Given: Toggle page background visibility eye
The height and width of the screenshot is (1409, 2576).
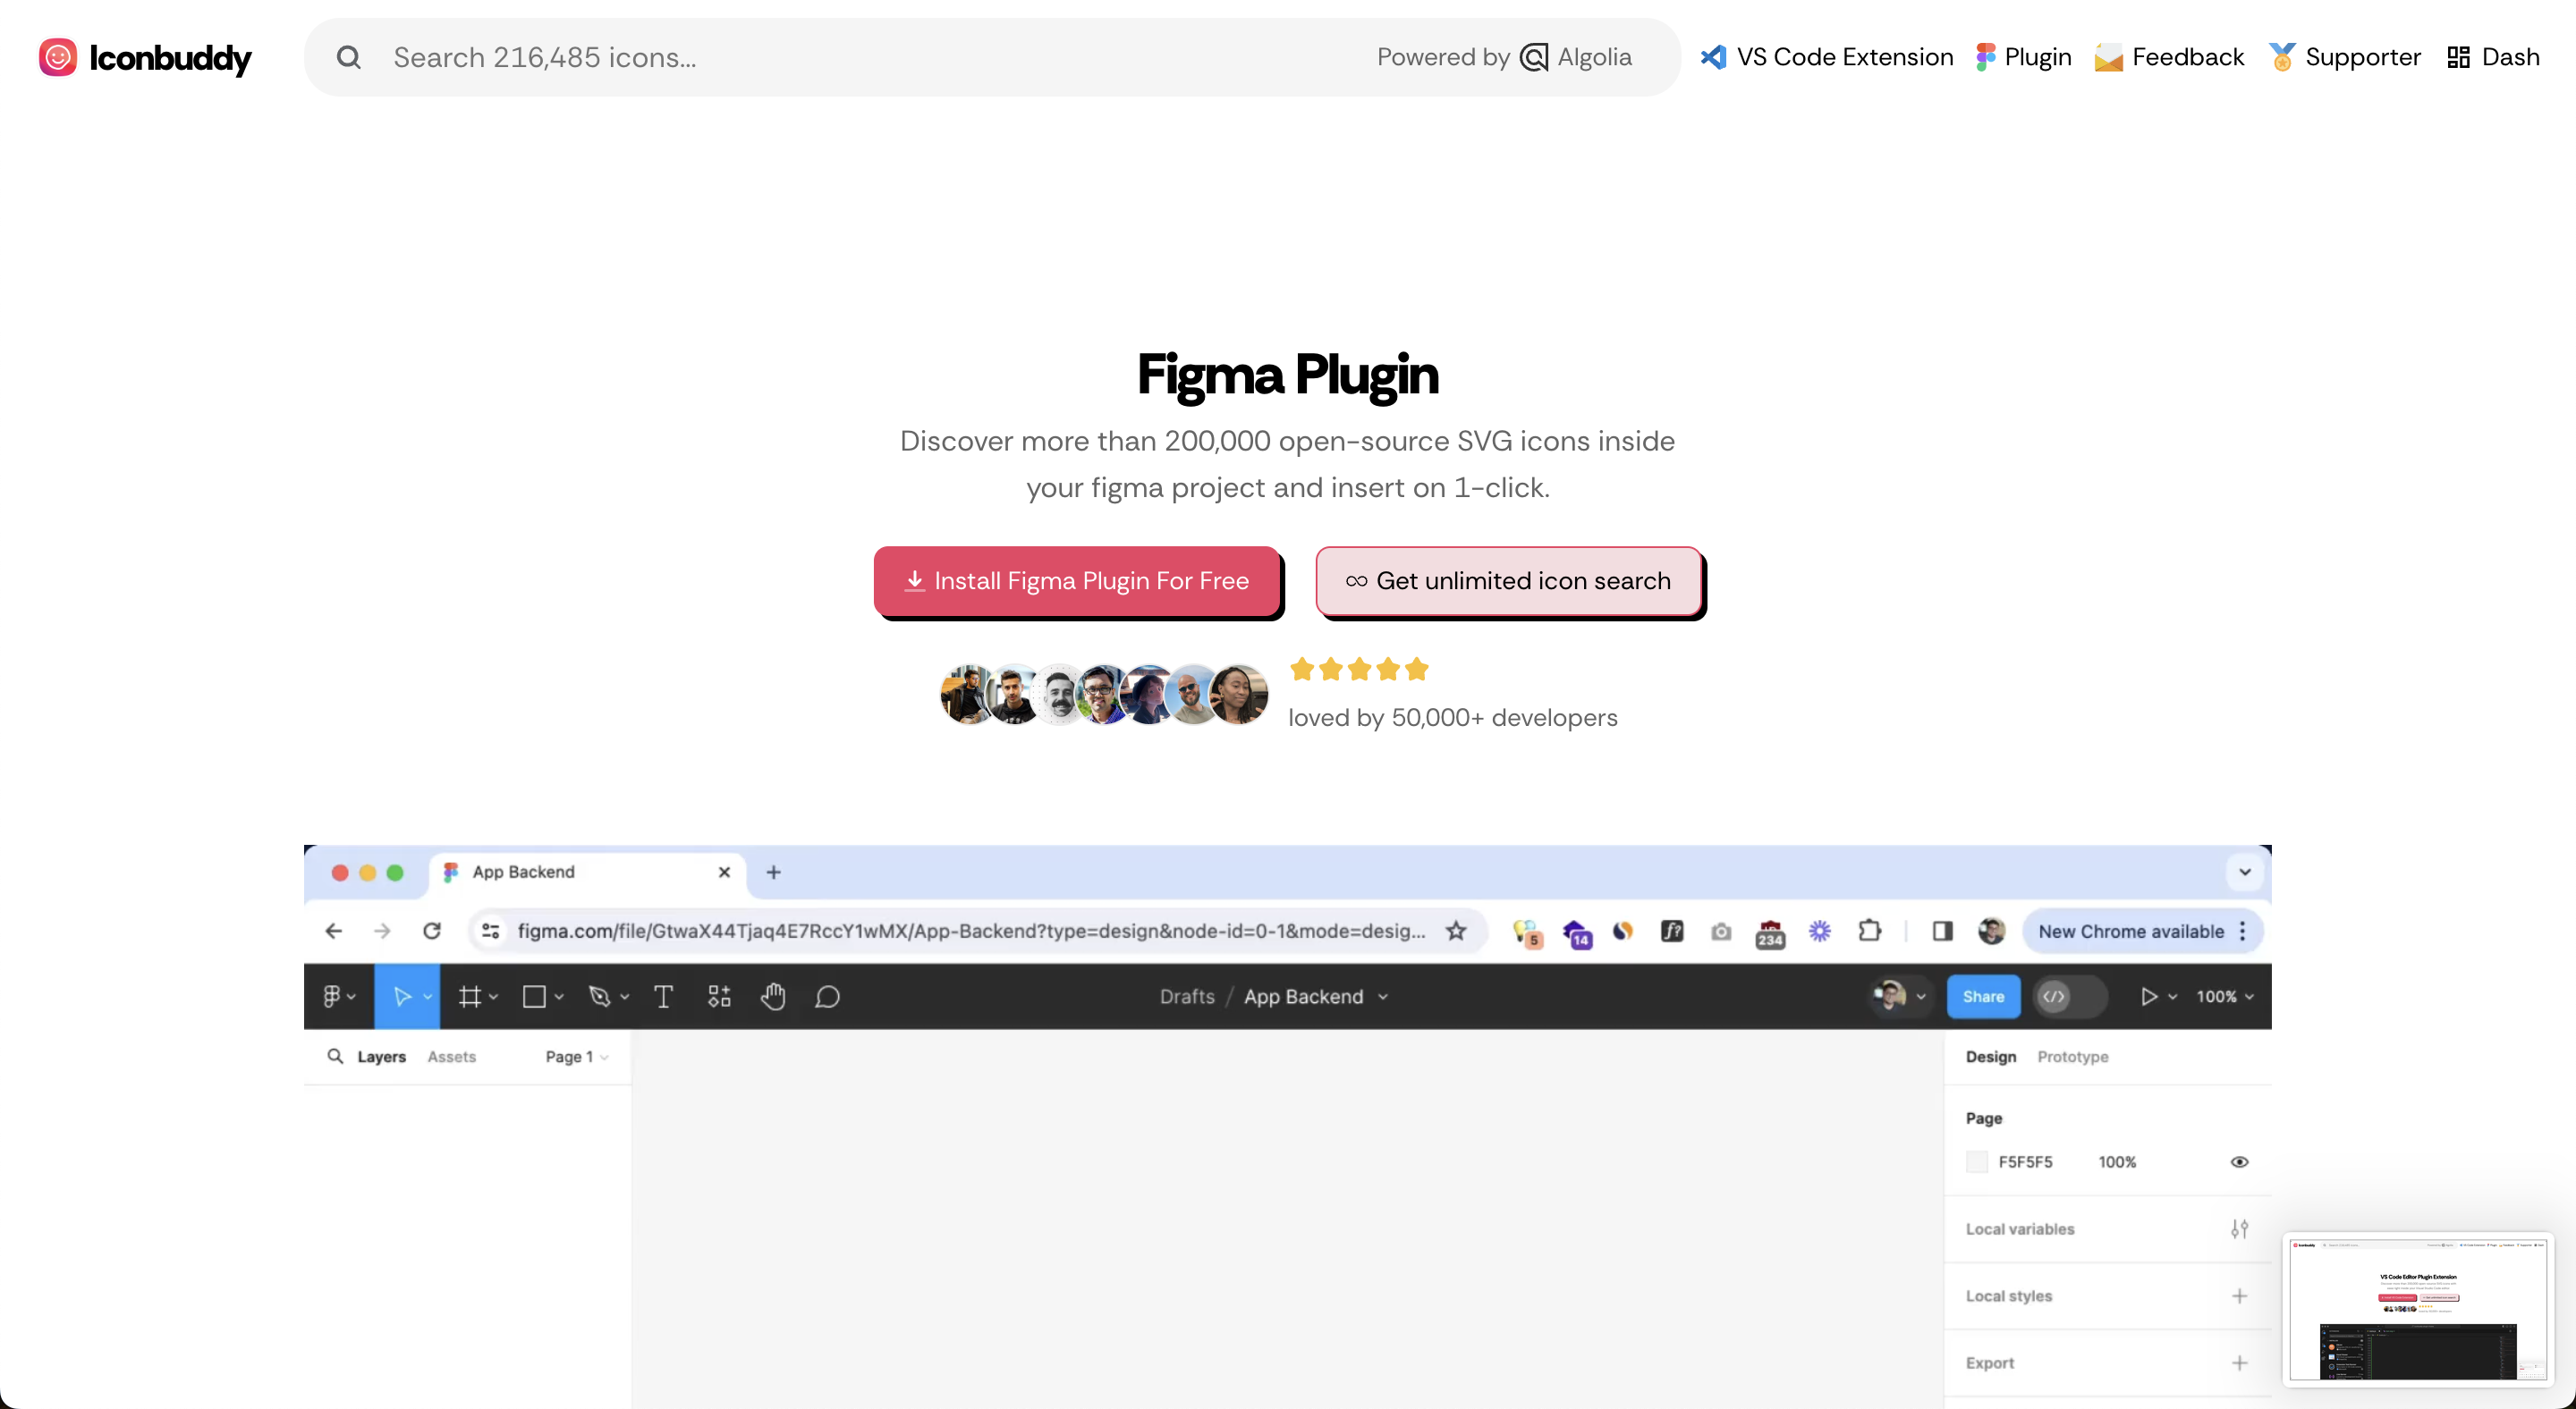Looking at the screenshot, I should [x=2239, y=1161].
